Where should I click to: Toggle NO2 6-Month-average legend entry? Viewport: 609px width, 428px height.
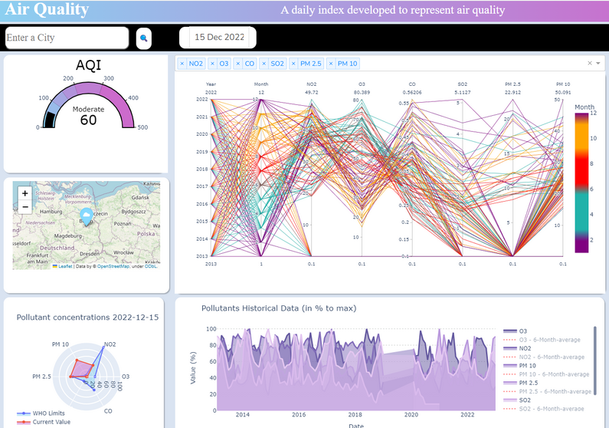[x=543, y=357]
